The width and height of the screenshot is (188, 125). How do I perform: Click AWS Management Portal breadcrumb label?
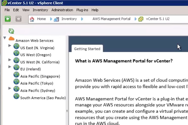111,19
